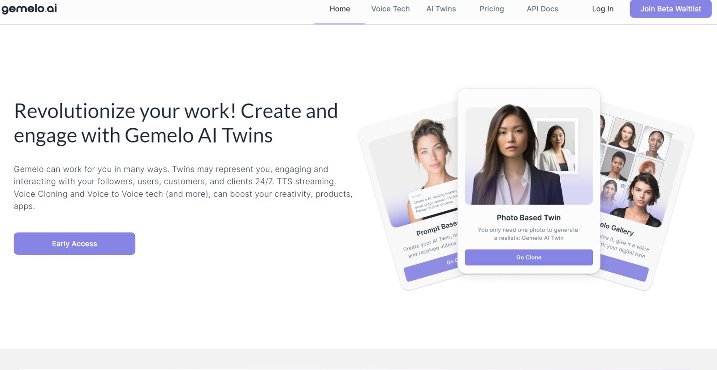Click the Go Clone button
Viewport: 717px width, 370px height.
pos(529,257)
